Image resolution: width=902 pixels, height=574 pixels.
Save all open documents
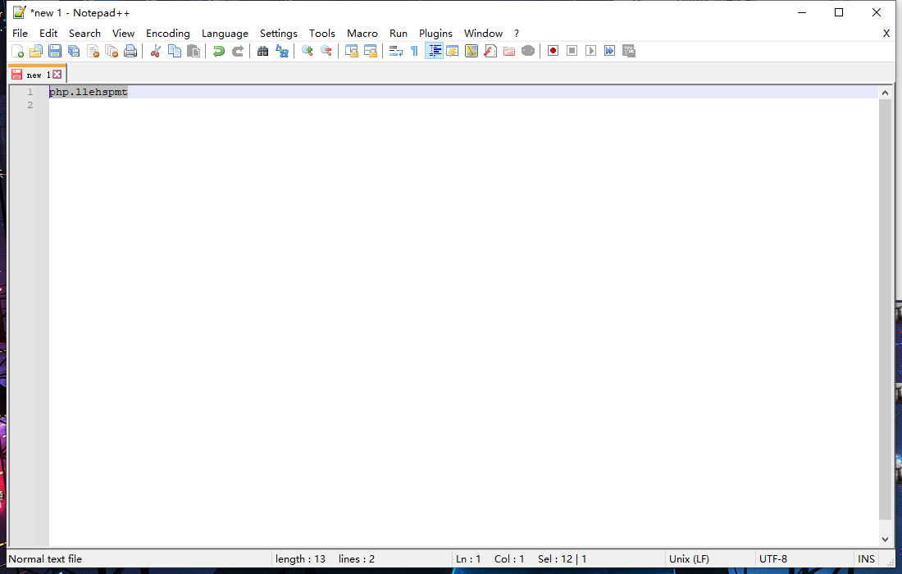click(x=73, y=50)
